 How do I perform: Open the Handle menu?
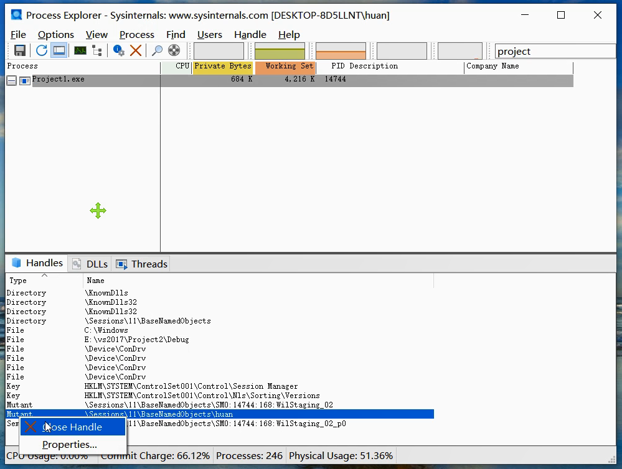[x=250, y=35]
